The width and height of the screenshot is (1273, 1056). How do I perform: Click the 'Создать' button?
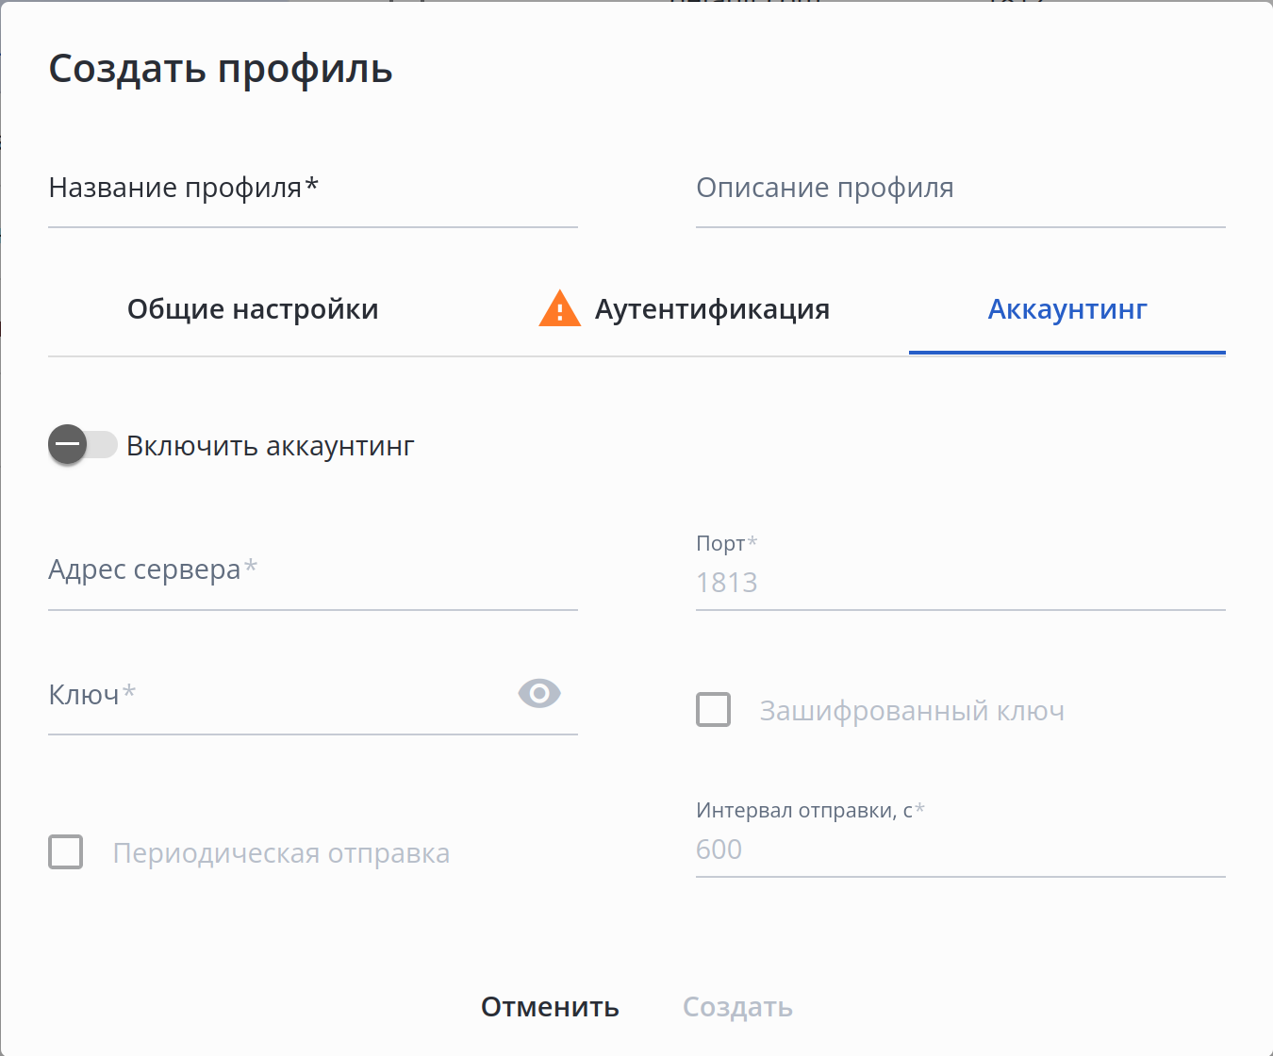pos(737,1007)
